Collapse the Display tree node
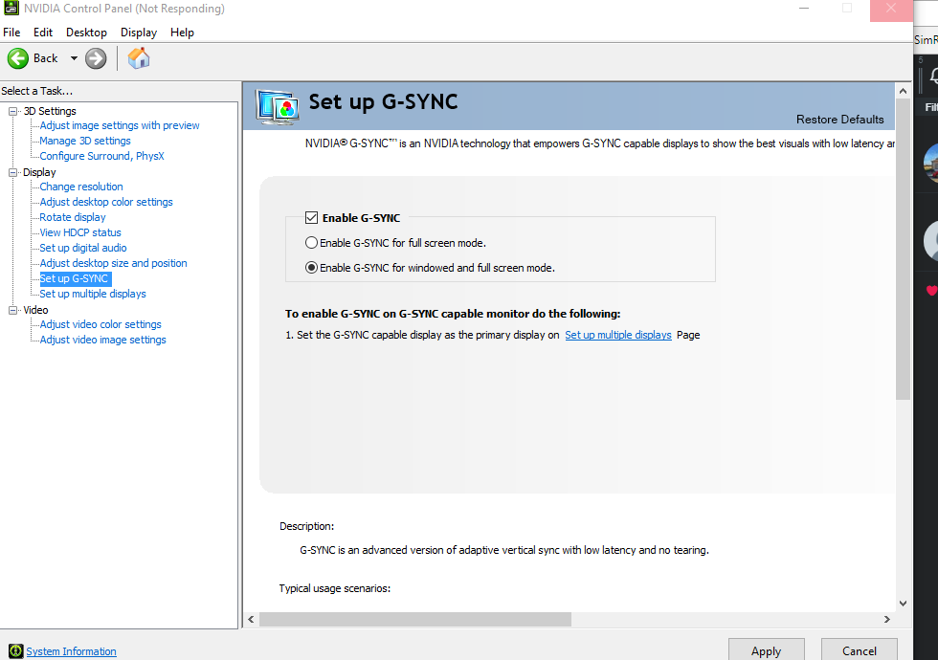This screenshot has height=660, width=938. [12, 172]
